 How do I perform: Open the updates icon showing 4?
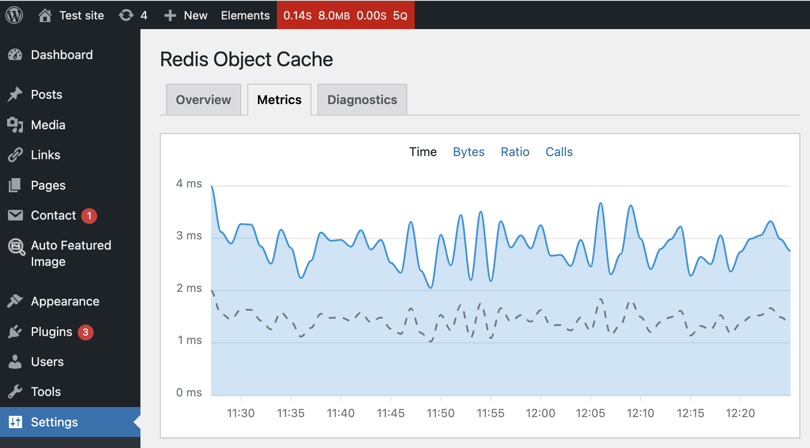coord(126,15)
